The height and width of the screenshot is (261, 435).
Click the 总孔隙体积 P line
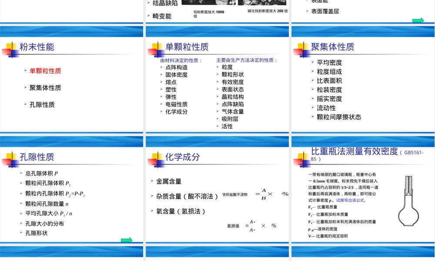coord(41,174)
